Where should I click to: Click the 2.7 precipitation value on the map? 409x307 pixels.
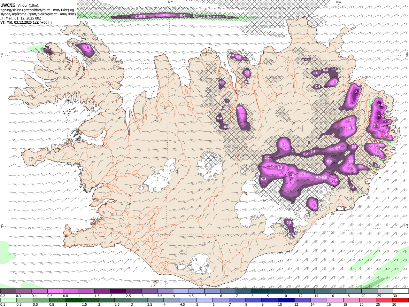[x=358, y=92]
